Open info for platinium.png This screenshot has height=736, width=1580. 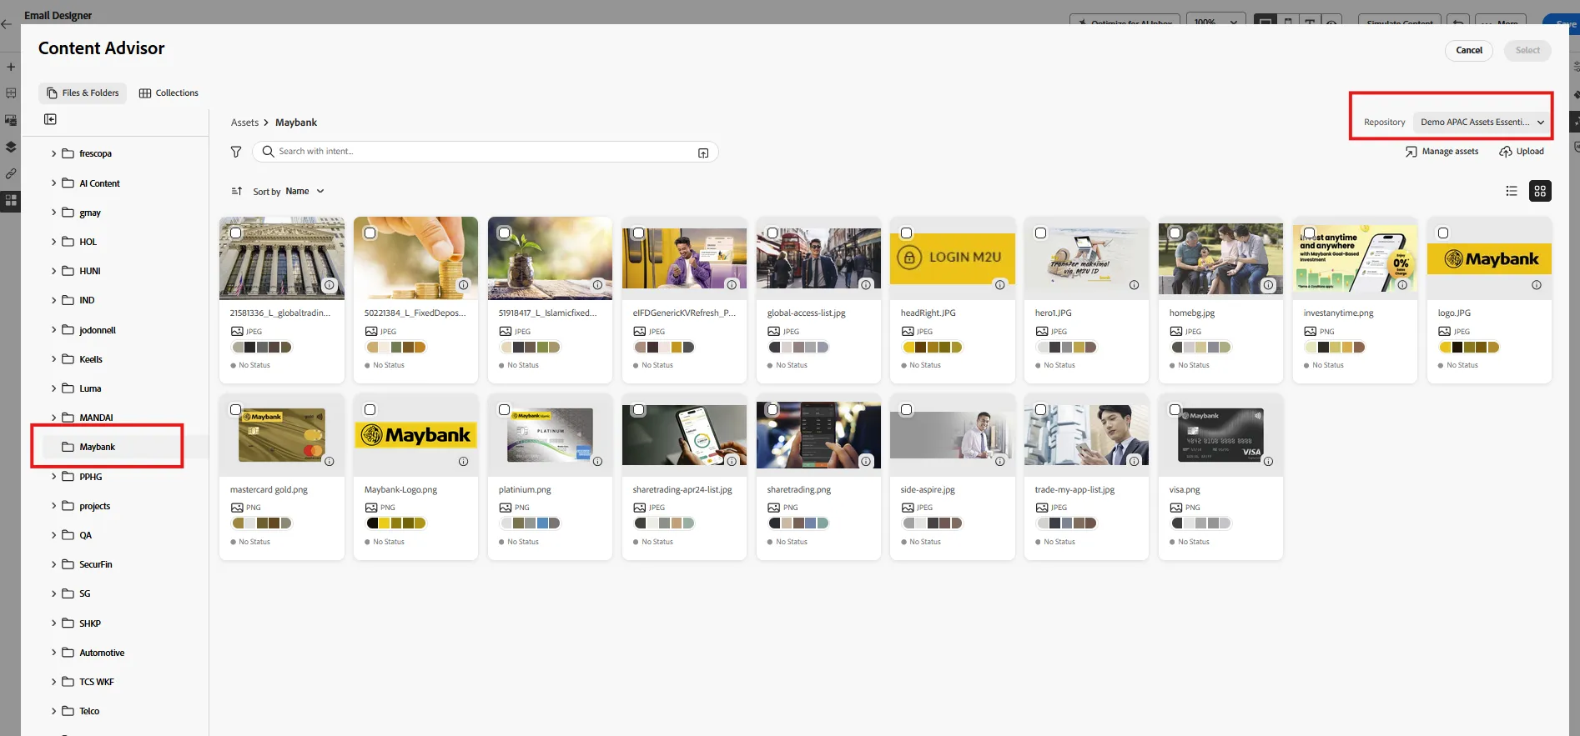[x=597, y=462]
